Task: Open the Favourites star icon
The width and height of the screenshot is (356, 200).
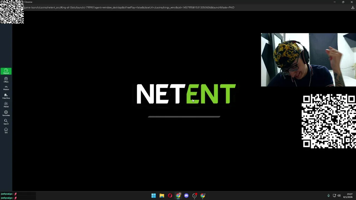Action: pos(6,113)
